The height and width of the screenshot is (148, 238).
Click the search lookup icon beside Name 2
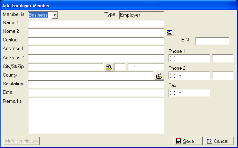[170, 32]
